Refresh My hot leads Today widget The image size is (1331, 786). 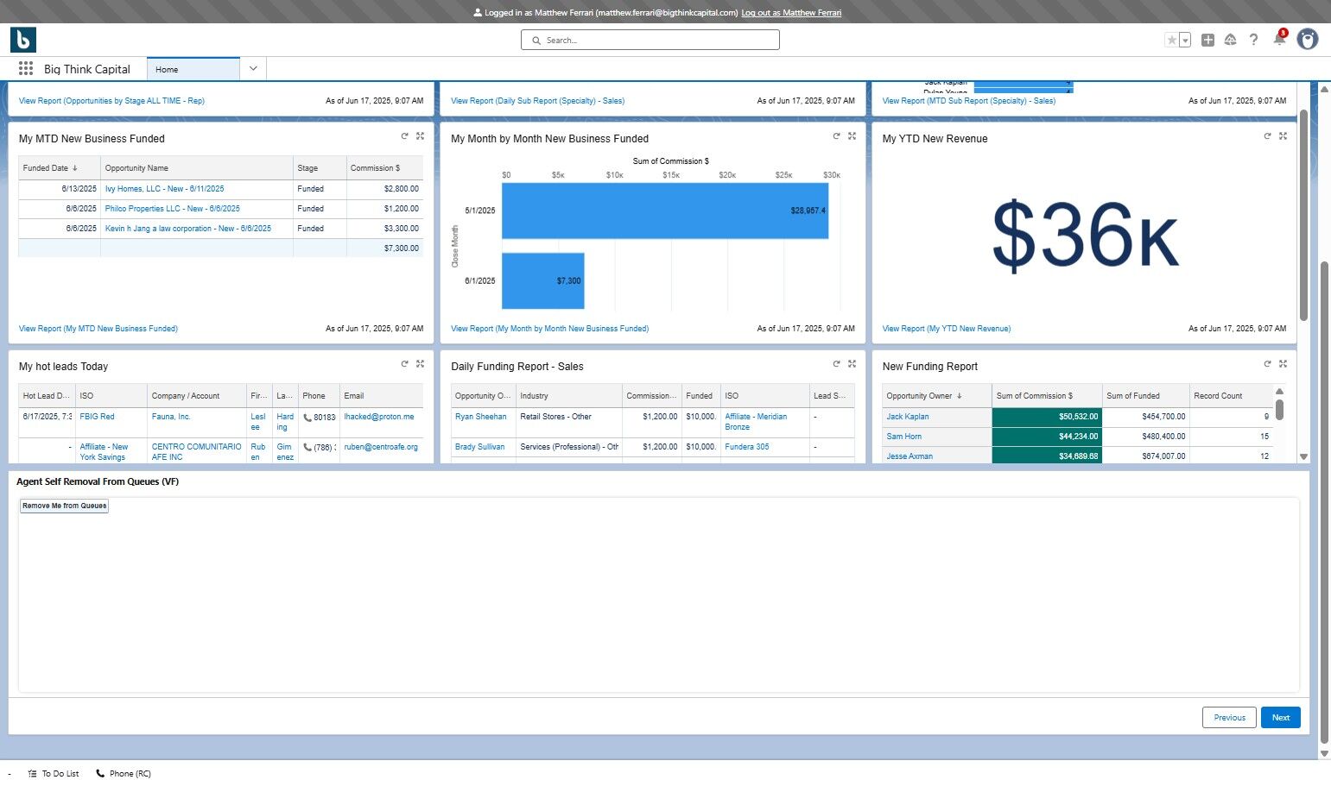[404, 363]
